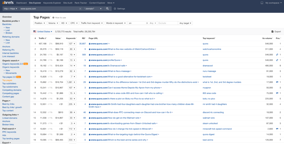Open Overview in the sidebar
Viewport: 284px width, 144px height.
tap(7, 17)
